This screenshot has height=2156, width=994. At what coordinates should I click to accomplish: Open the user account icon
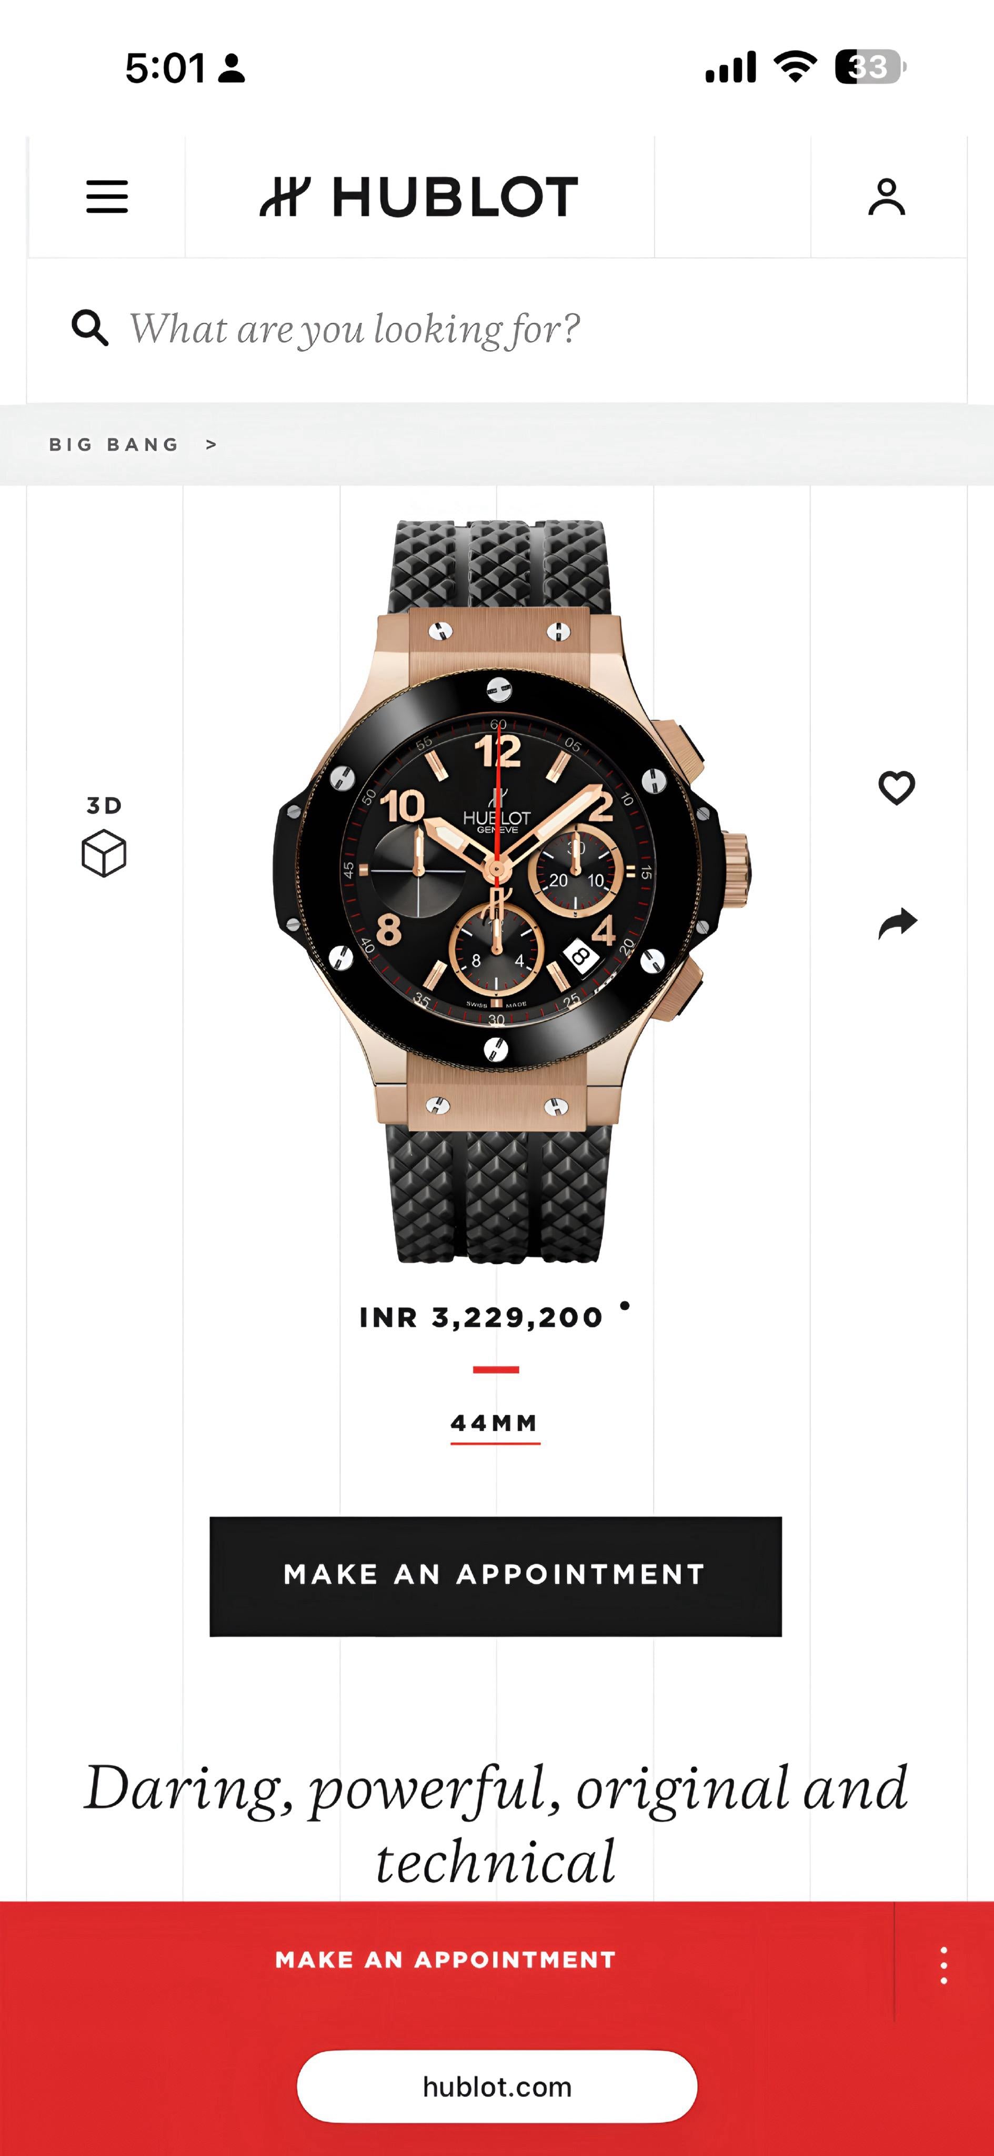click(x=886, y=197)
